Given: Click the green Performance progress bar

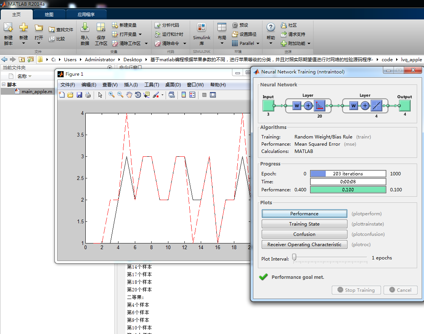Looking at the screenshot, I should (348, 189).
